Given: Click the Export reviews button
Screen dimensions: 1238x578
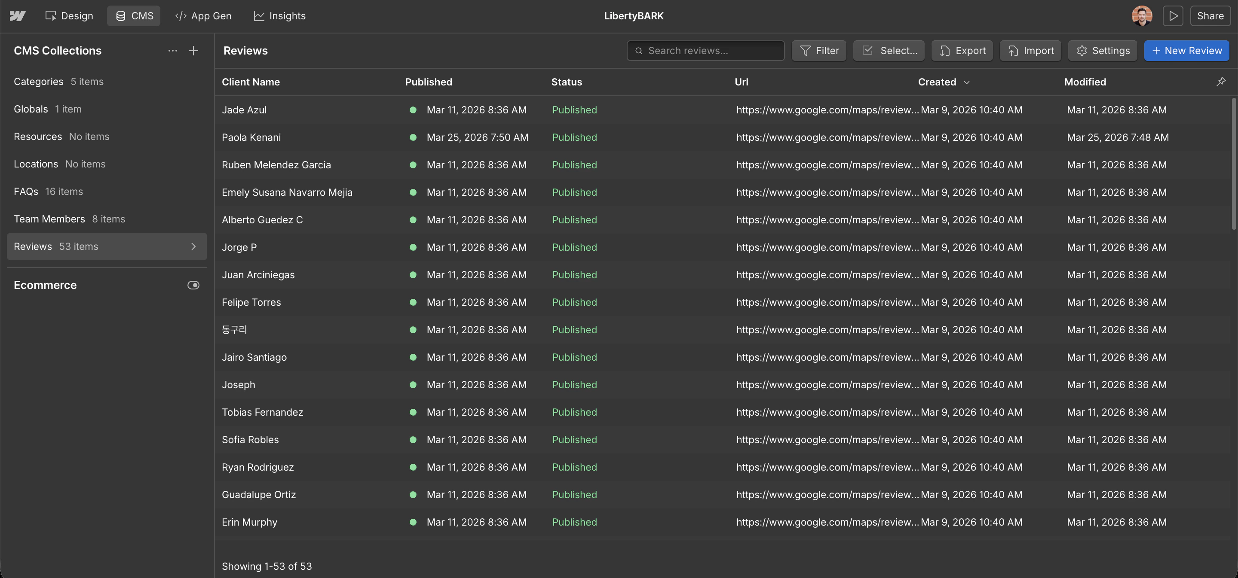Looking at the screenshot, I should (962, 50).
